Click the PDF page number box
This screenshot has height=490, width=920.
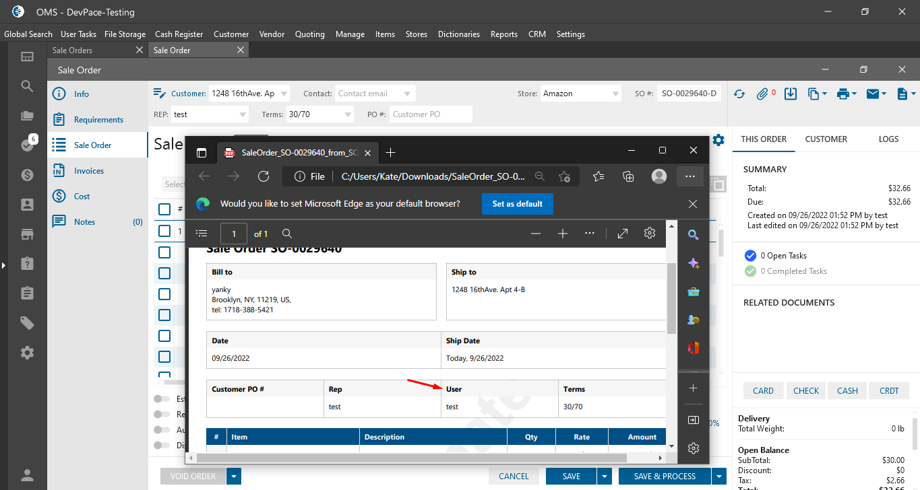[234, 234]
